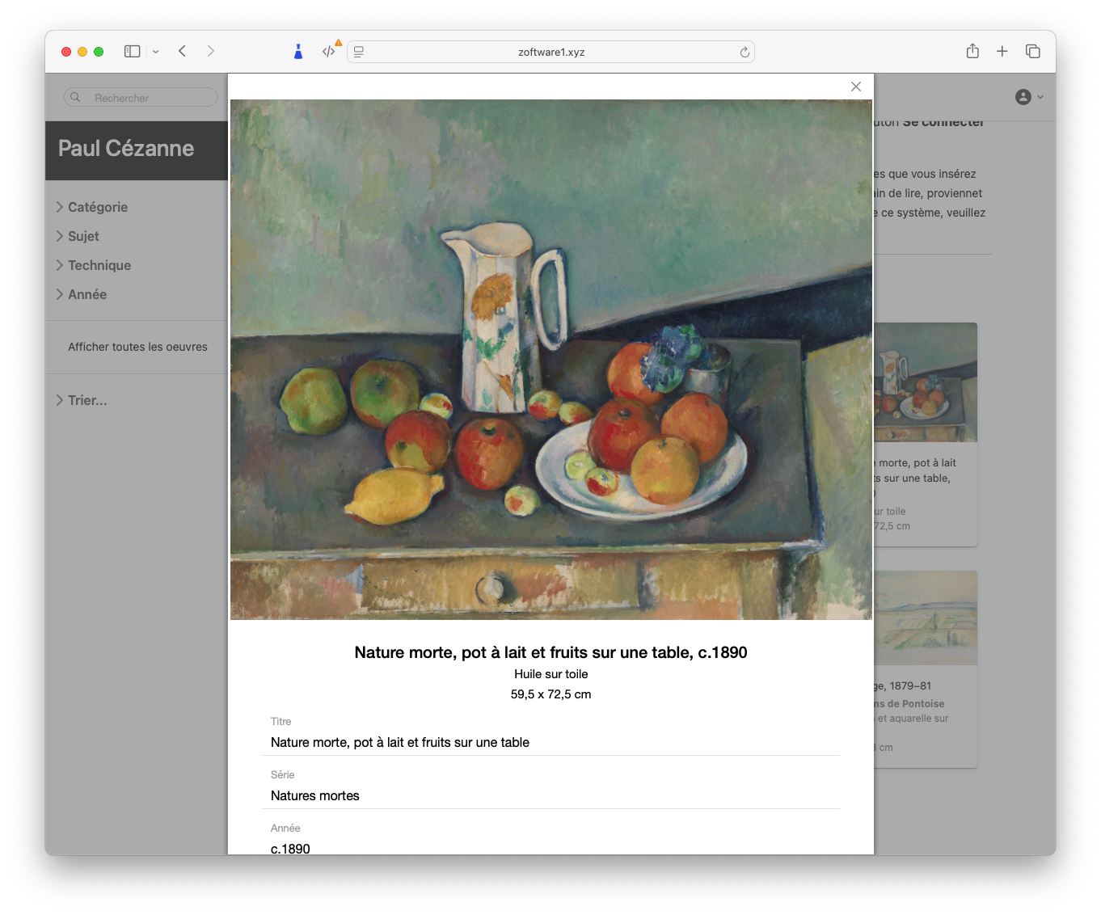The height and width of the screenshot is (915, 1101).
Task: Click the Rechercher search field
Action: coord(141,98)
